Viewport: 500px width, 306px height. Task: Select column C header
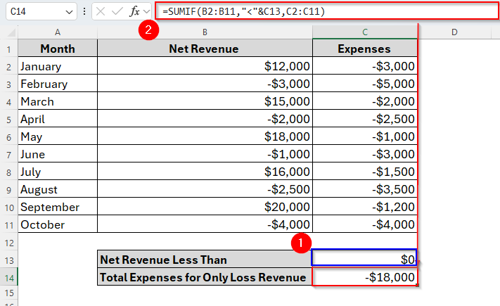click(365, 32)
